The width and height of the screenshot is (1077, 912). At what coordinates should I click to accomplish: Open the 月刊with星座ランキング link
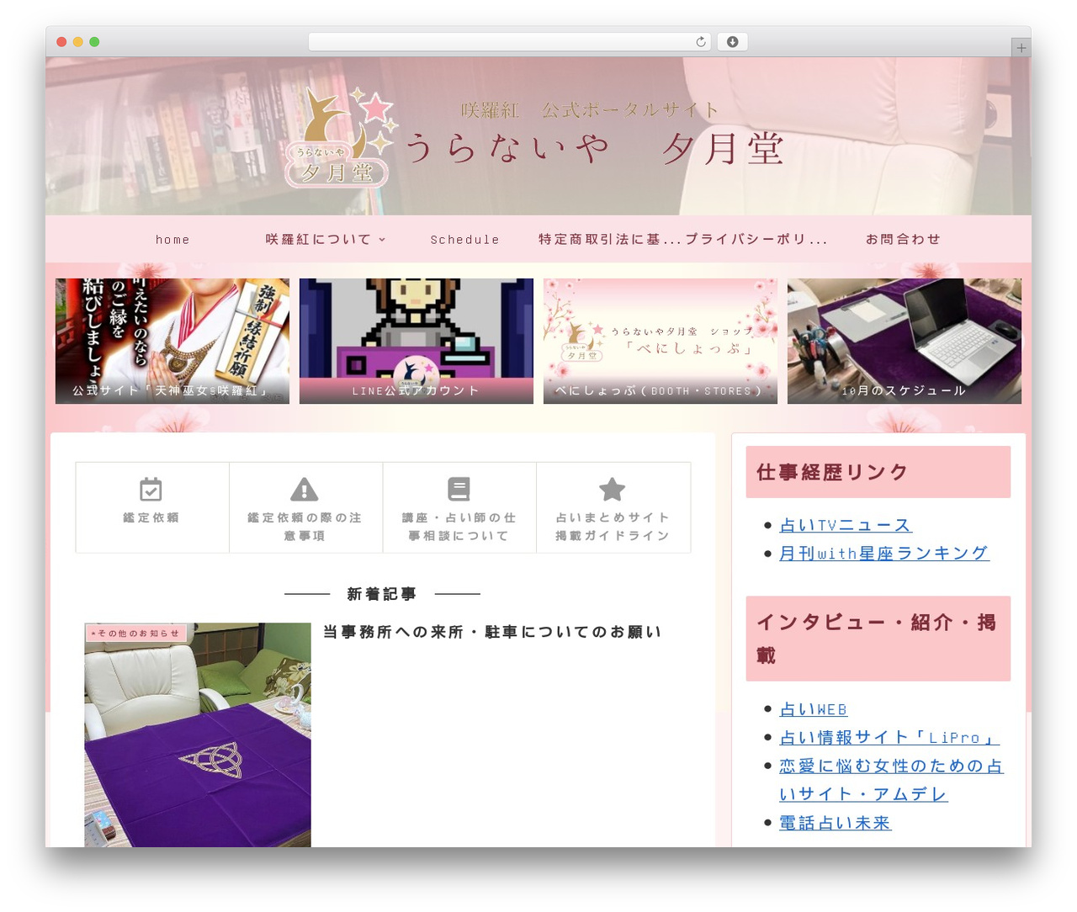[x=883, y=553]
